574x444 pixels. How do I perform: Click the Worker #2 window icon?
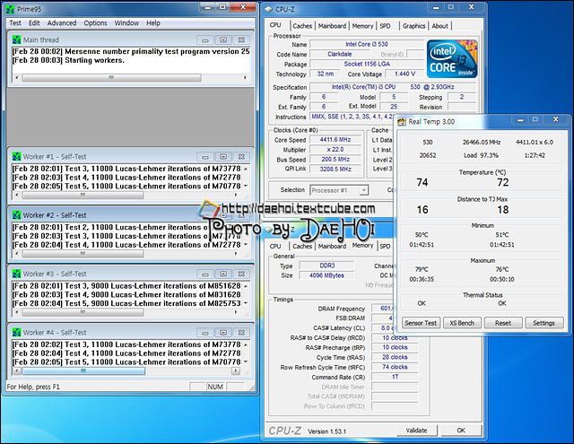tap(16, 215)
